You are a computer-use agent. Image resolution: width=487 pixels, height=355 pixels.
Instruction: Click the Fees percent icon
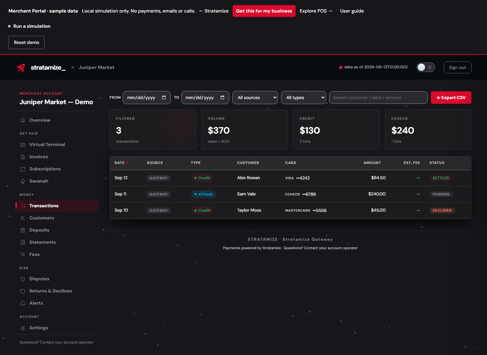pyautogui.click(x=23, y=255)
